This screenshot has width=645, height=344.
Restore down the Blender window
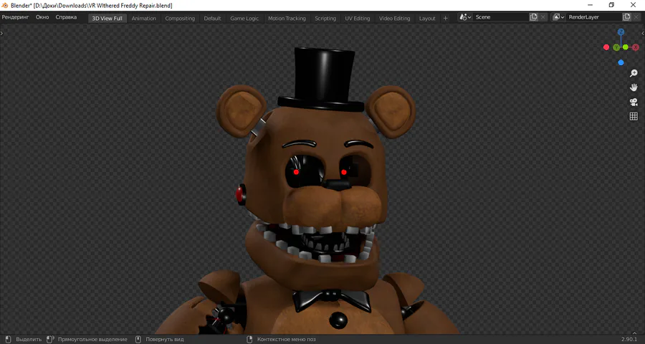611,5
